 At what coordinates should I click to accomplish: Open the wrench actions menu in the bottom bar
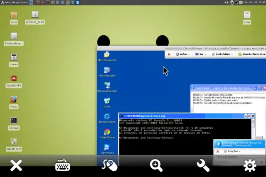(203, 166)
